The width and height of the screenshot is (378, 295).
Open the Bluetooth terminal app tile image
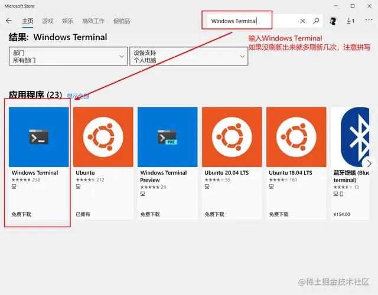(x=350, y=137)
